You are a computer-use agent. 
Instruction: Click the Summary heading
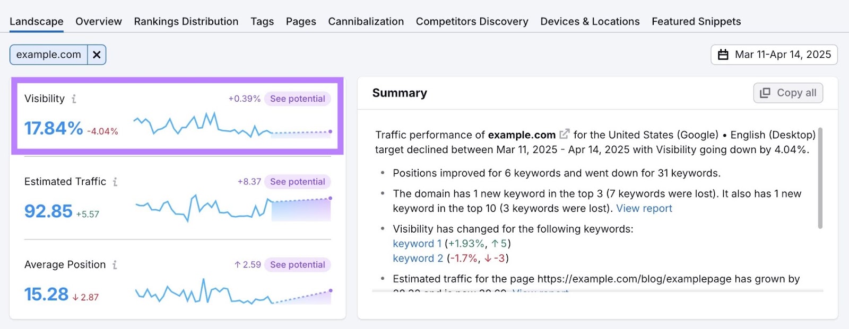point(400,93)
